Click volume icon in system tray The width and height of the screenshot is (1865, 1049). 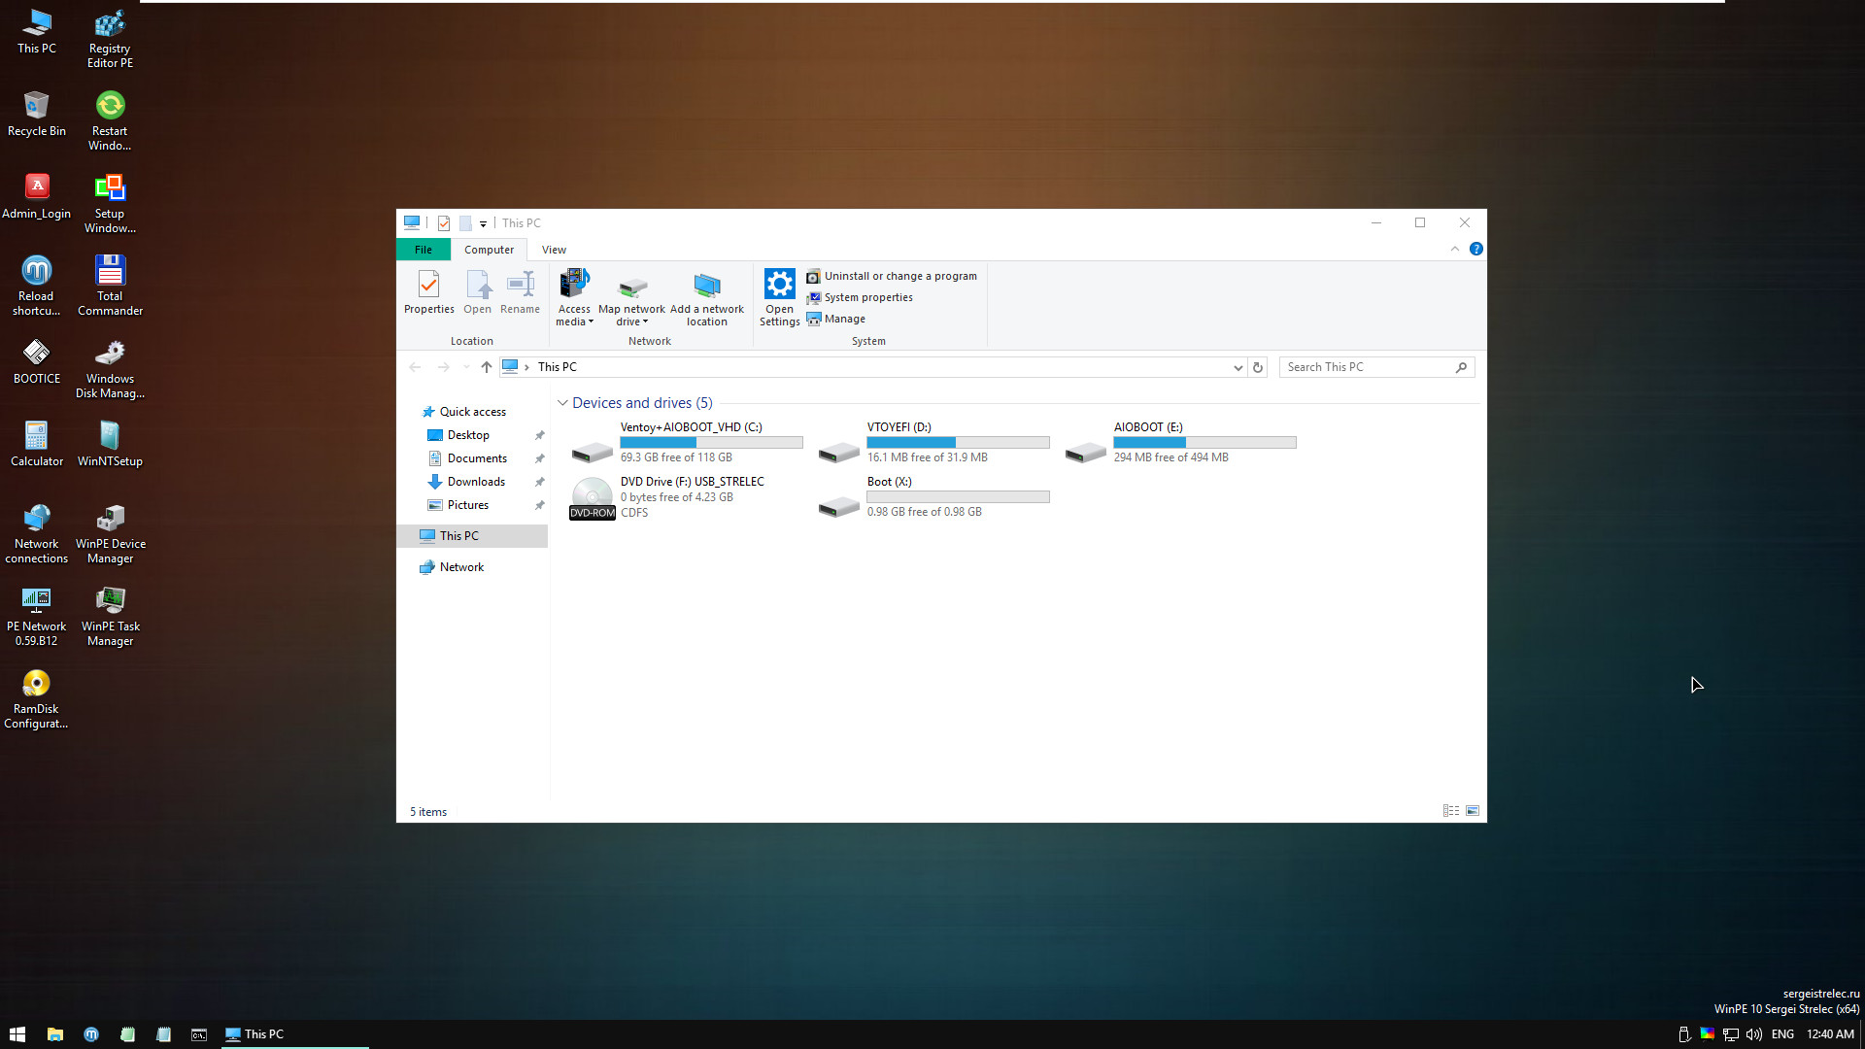coord(1753,1034)
